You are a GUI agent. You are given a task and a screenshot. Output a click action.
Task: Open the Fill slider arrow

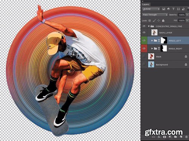tap(187, 20)
